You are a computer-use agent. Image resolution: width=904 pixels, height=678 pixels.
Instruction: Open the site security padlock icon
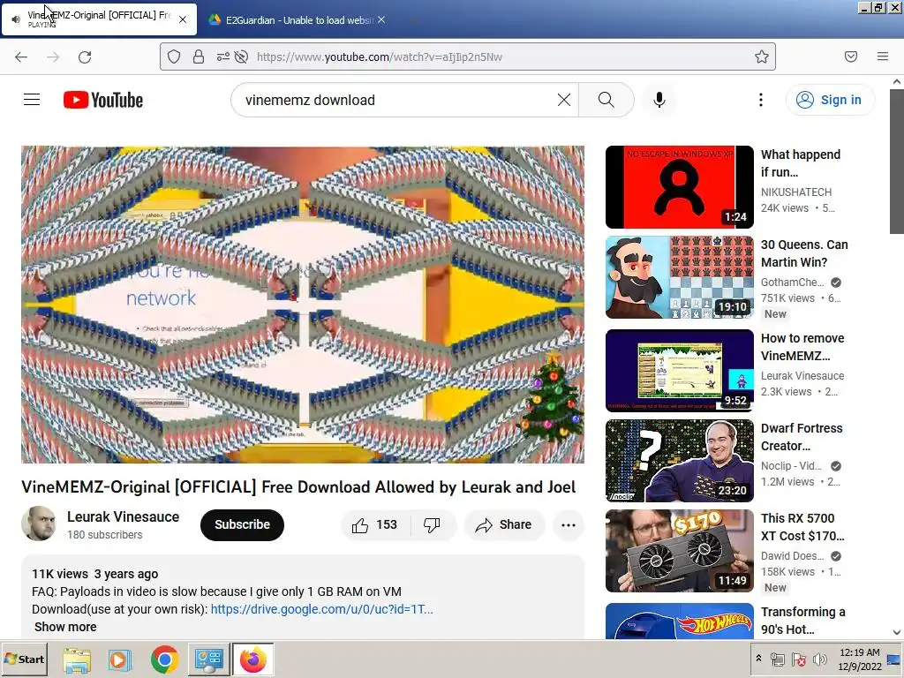pyautogui.click(x=199, y=56)
